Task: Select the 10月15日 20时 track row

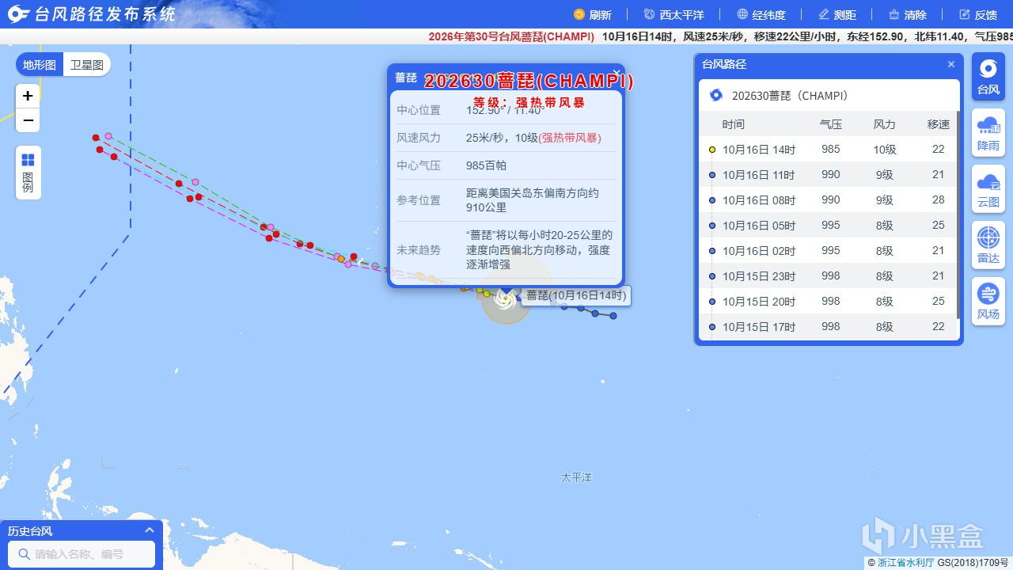Action: tap(828, 301)
